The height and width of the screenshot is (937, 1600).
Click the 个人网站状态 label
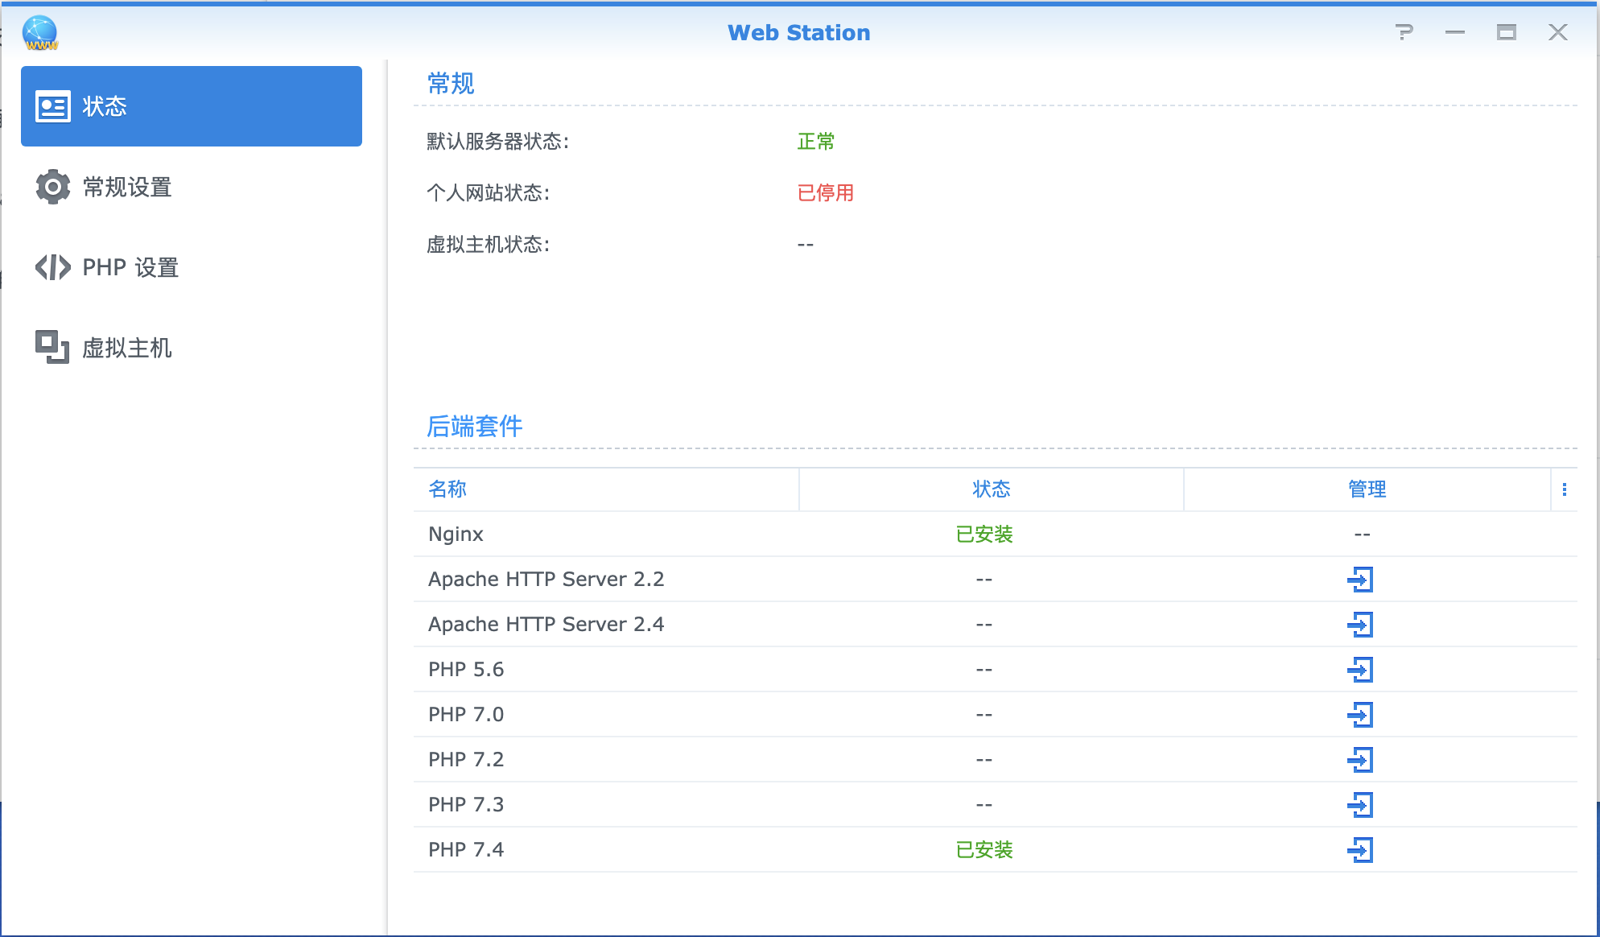(x=488, y=193)
